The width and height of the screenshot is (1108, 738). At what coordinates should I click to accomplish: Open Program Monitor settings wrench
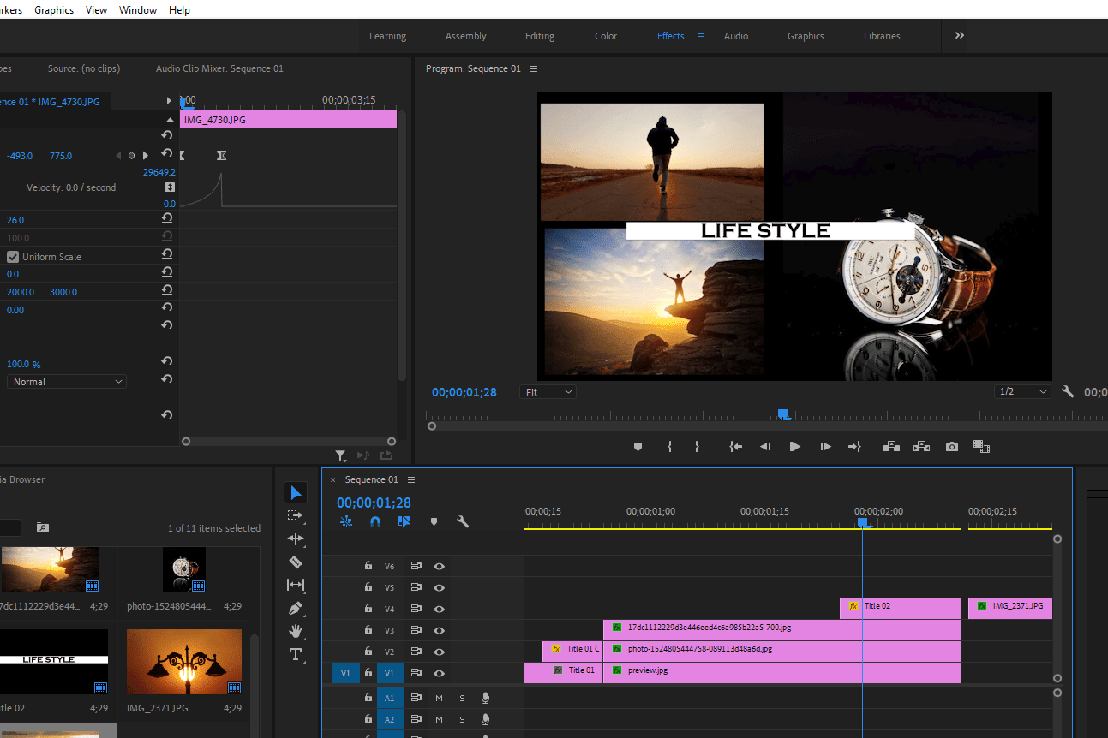click(x=1068, y=392)
